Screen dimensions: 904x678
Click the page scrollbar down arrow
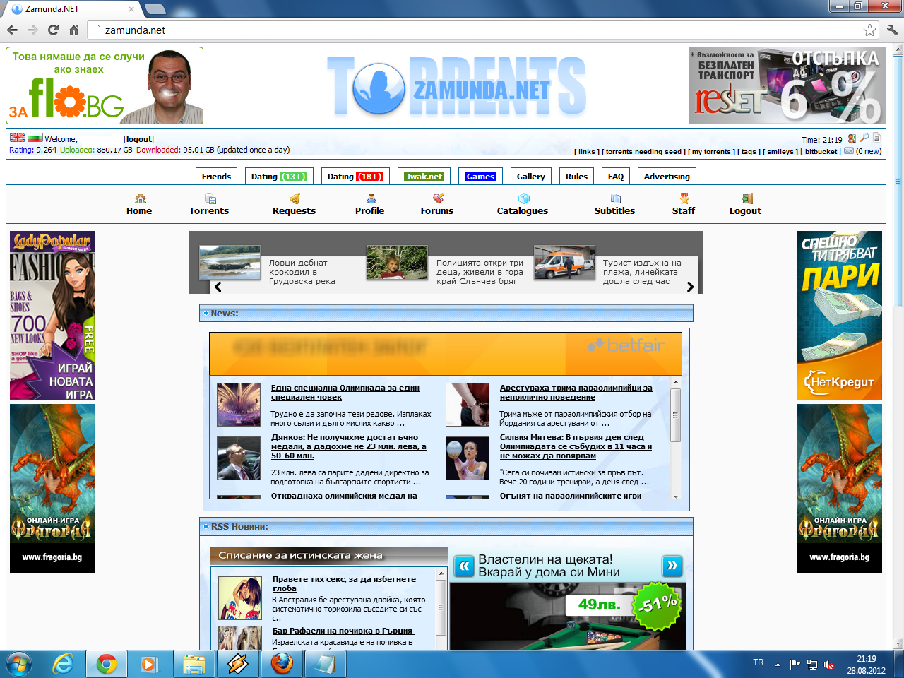(x=898, y=643)
